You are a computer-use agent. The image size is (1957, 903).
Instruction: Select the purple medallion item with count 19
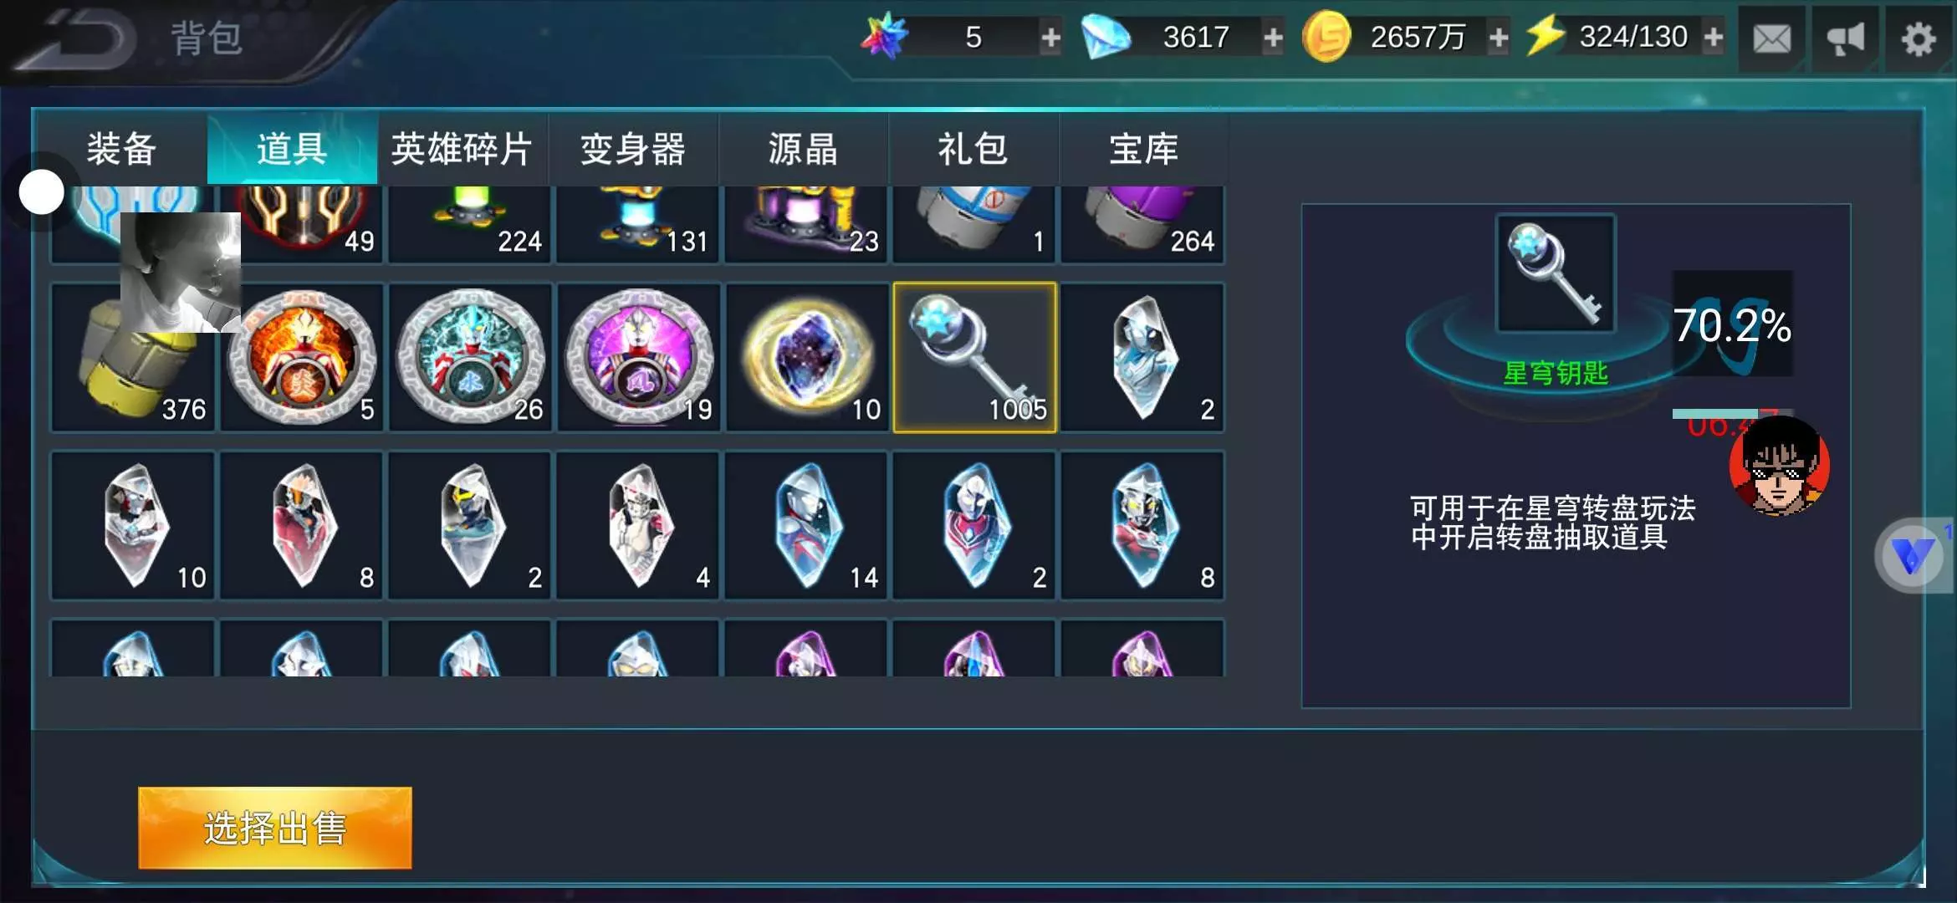[x=638, y=358]
